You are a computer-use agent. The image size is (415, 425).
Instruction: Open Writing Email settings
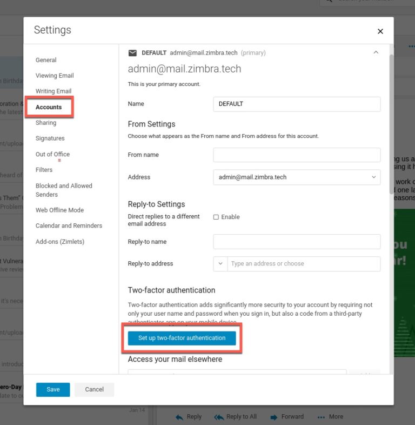pyautogui.click(x=53, y=91)
